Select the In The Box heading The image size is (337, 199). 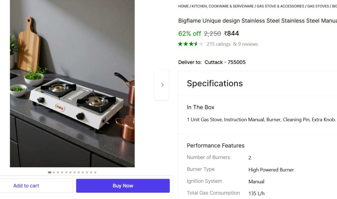201,107
